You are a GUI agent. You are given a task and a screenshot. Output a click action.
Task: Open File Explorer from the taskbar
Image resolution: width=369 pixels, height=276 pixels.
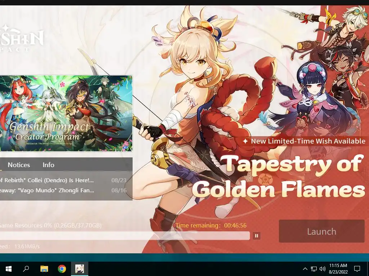(x=44, y=269)
